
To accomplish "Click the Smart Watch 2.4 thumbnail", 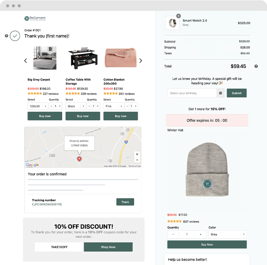I will click(173, 23).
